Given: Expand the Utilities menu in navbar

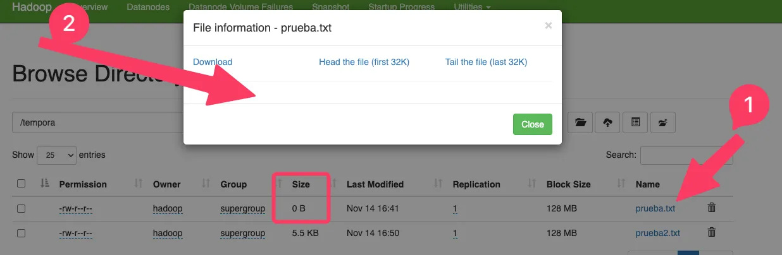Looking at the screenshot, I should tap(472, 8).
